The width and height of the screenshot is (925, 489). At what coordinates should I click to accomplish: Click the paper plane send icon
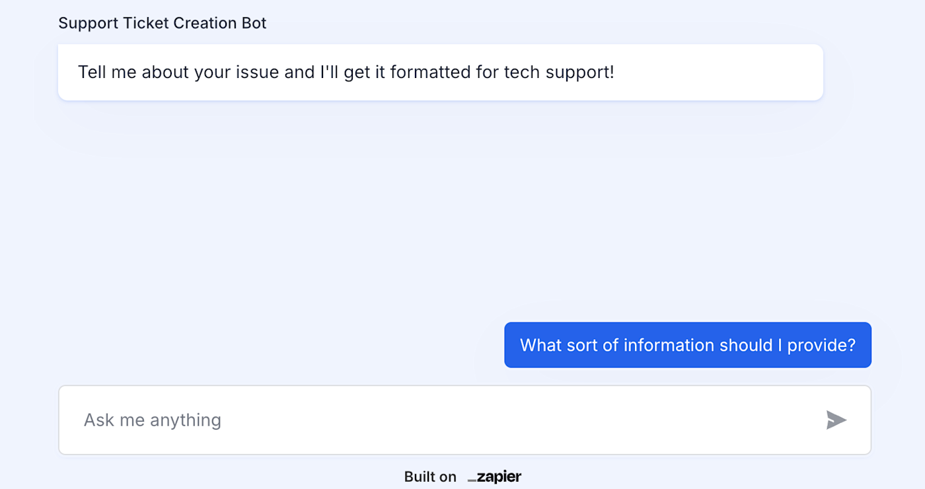pyautogui.click(x=836, y=420)
